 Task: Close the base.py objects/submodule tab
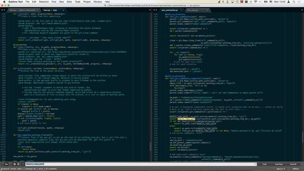[38, 10]
